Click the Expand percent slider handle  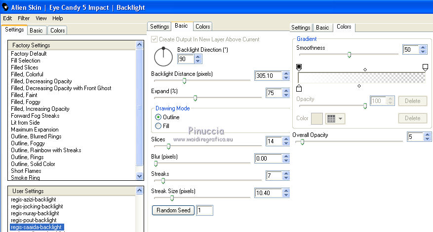pos(195,98)
